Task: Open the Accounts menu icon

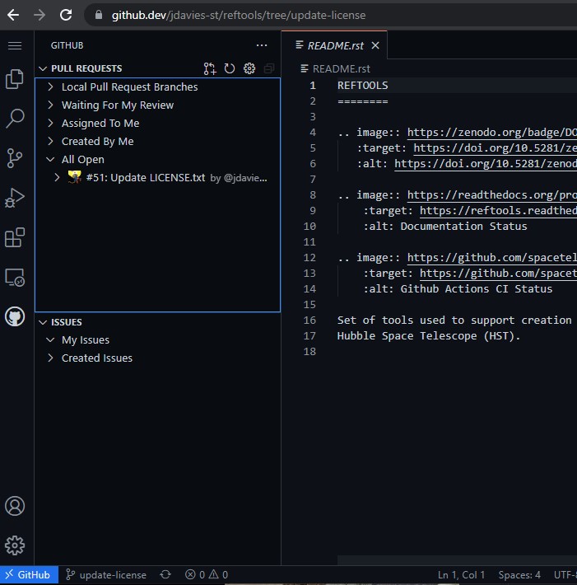Action: [x=15, y=506]
